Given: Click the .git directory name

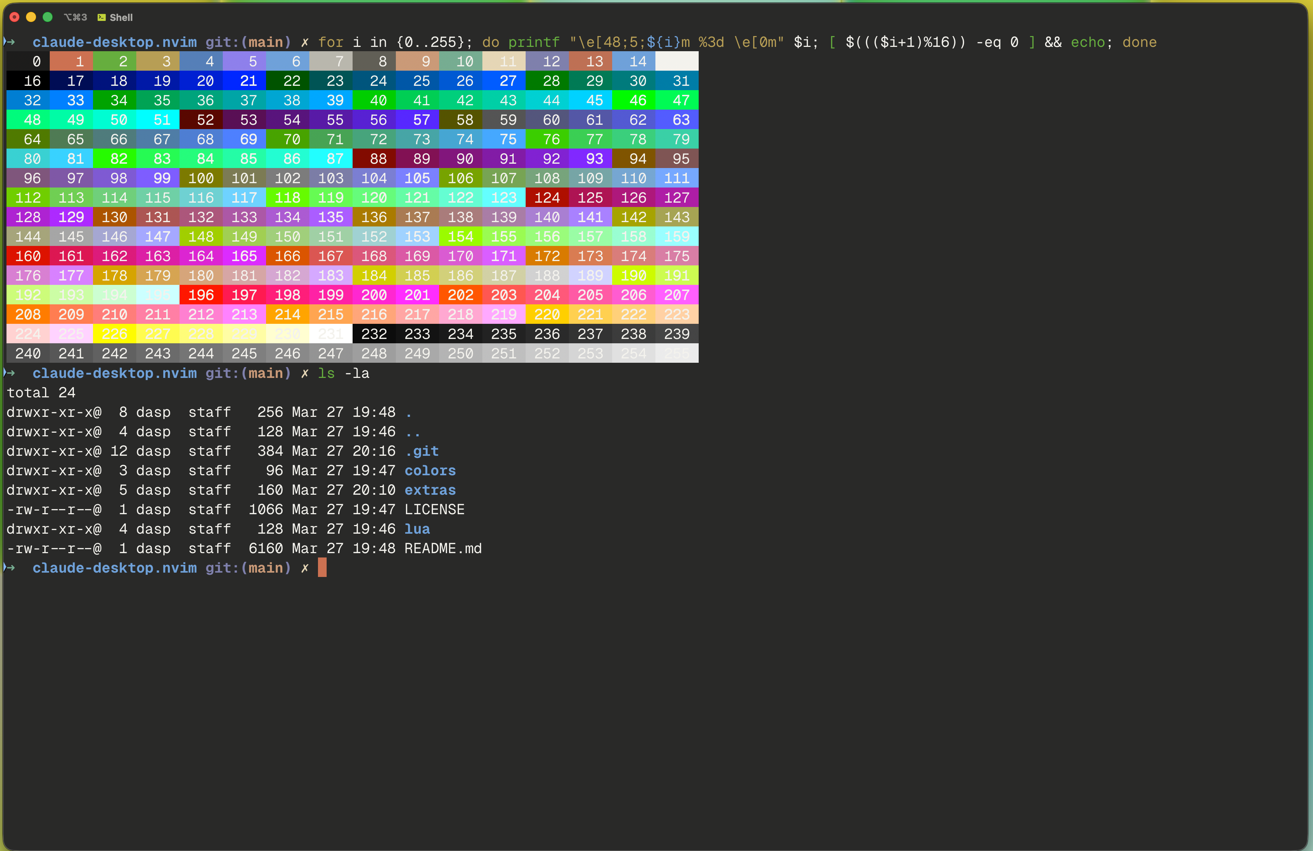Looking at the screenshot, I should pyautogui.click(x=422, y=451).
